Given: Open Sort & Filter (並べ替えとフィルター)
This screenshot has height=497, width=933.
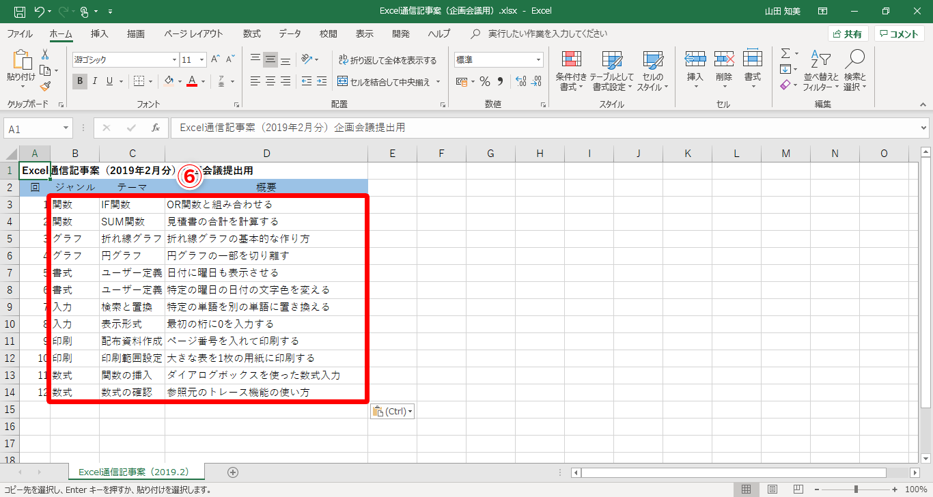Looking at the screenshot, I should point(821,70).
